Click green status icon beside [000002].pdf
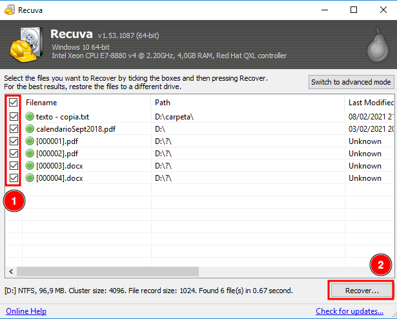 tap(30, 154)
